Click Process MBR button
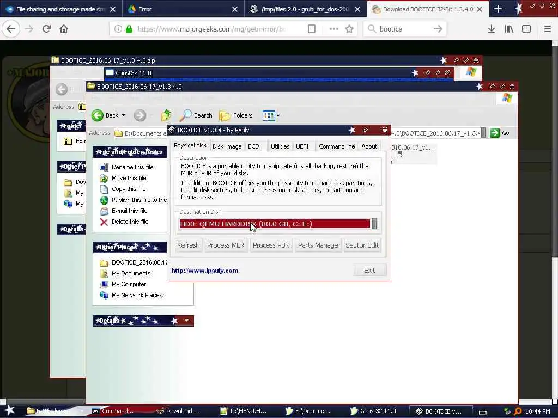This screenshot has width=558, height=418. (226, 245)
